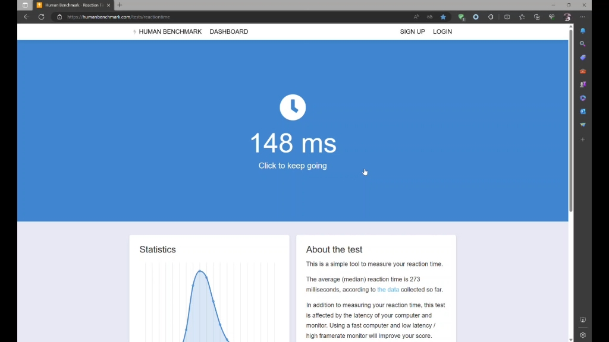Open the sidebar Outlook icon
The height and width of the screenshot is (342, 609).
click(583, 111)
